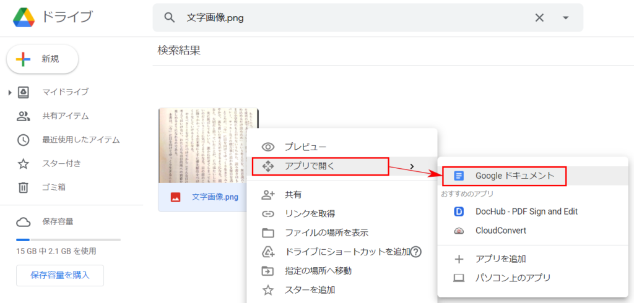Click the search magnifier icon
The height and width of the screenshot is (303, 634).
[x=170, y=18]
